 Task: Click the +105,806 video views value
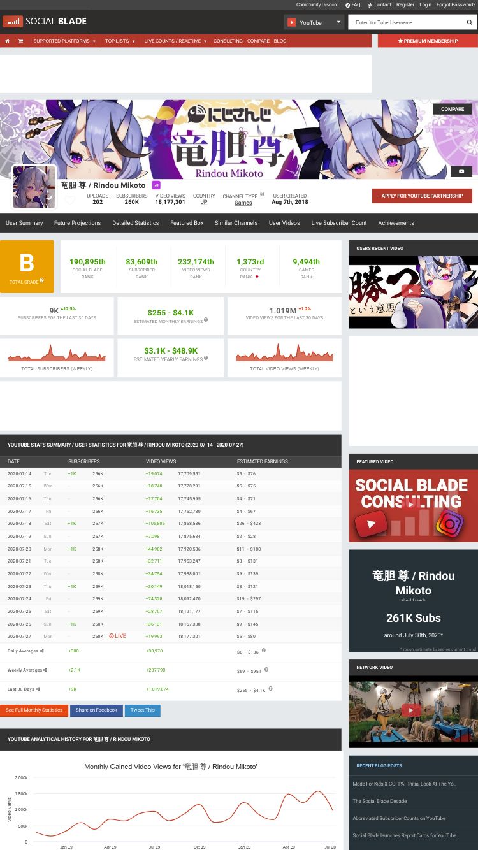[155, 523]
